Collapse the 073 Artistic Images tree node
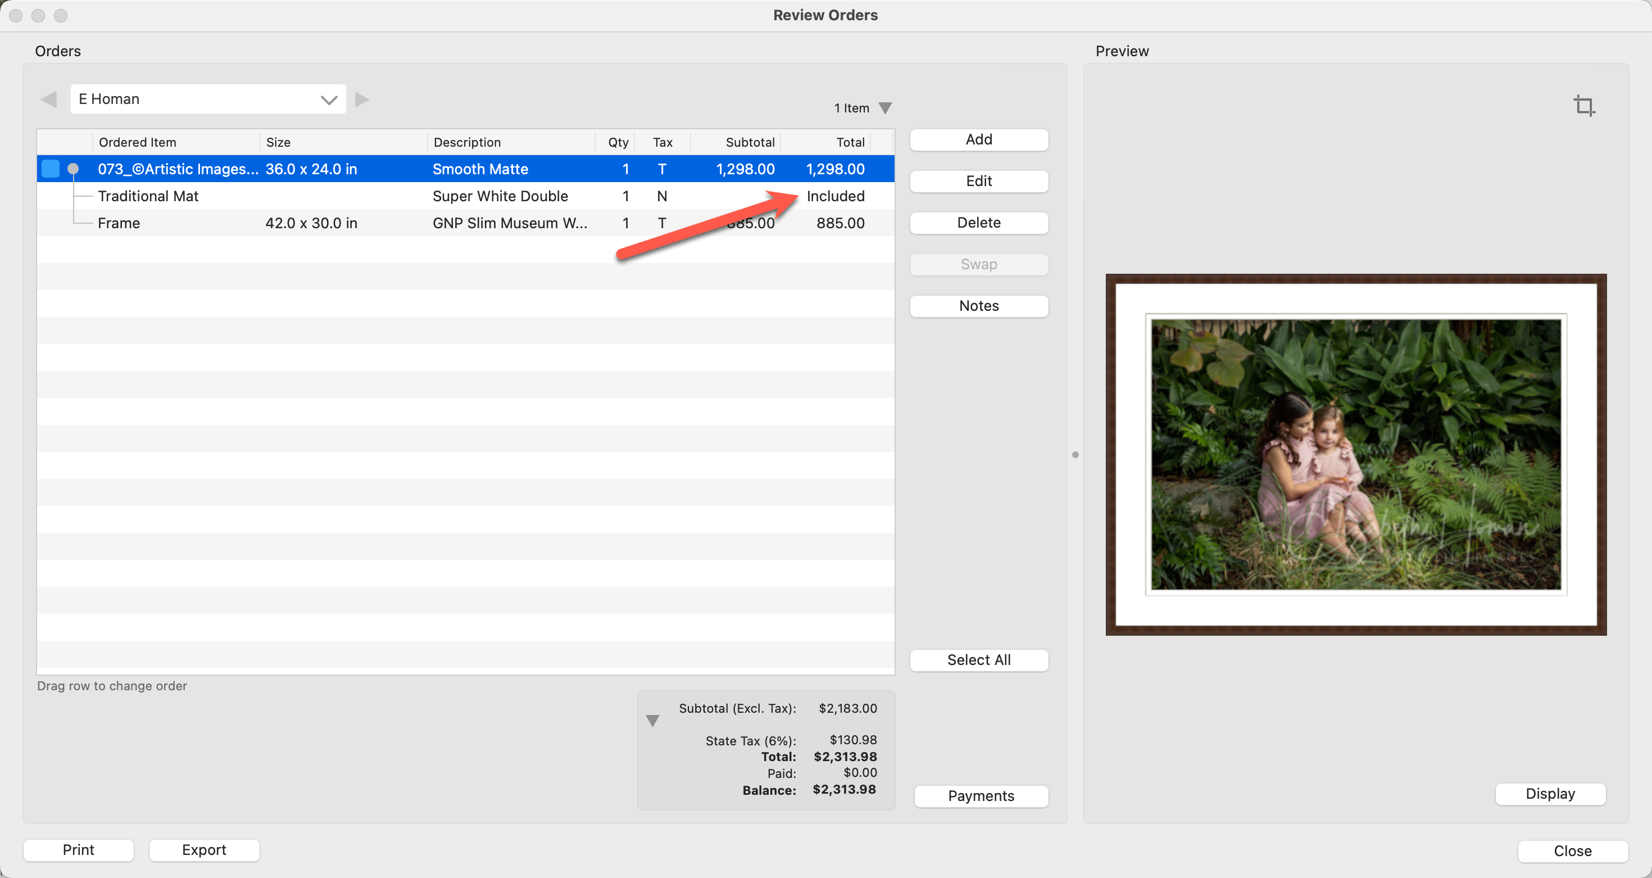1652x878 pixels. 73,169
